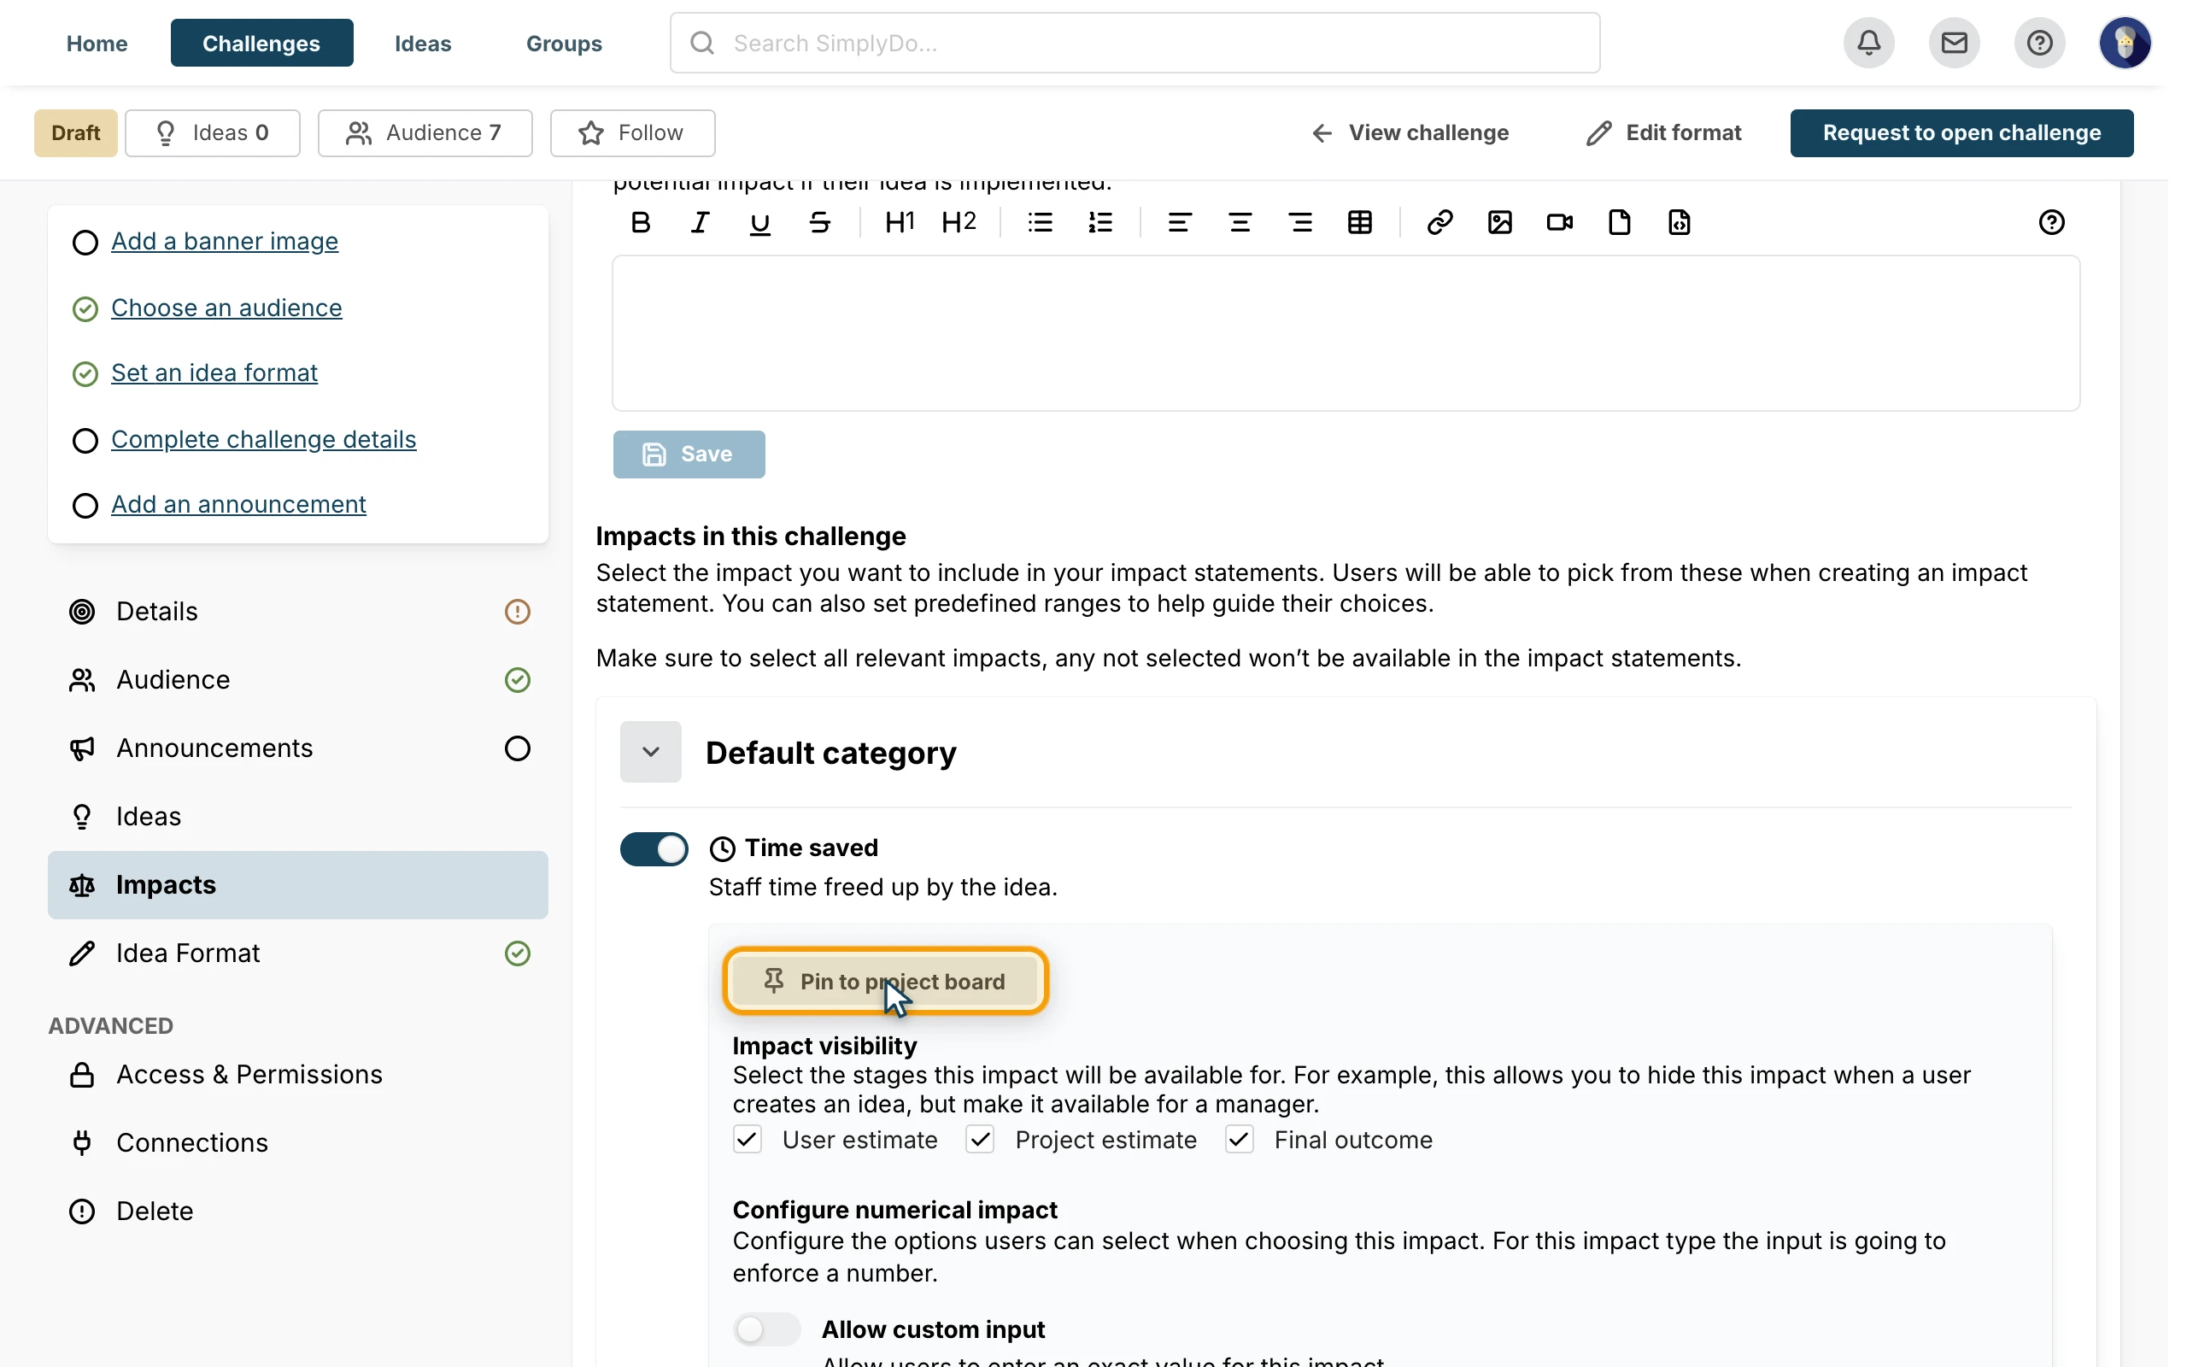This screenshot has height=1367, width=2187.
Task: Uncheck Project estimate visibility
Action: (x=981, y=1139)
